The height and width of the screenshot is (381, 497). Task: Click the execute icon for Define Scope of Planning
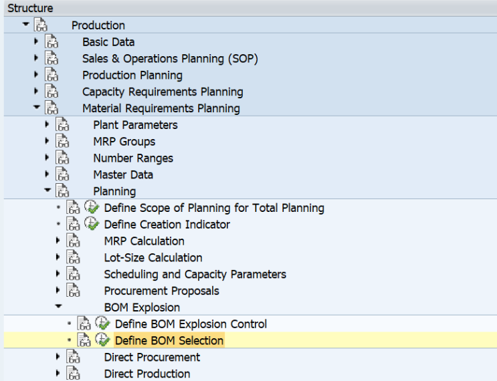point(92,207)
